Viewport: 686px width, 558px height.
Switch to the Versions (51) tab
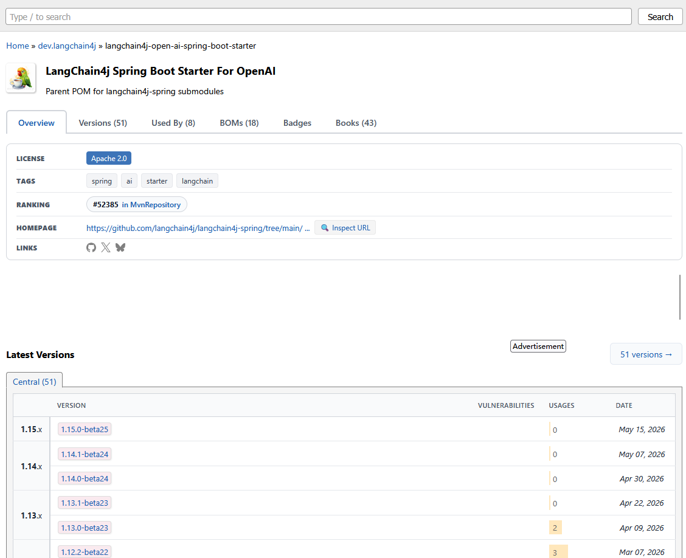103,123
